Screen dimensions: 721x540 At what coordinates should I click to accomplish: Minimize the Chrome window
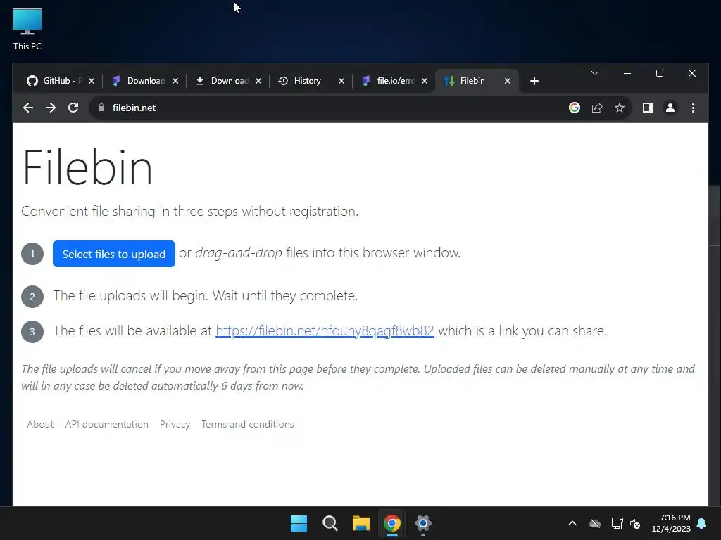(x=627, y=73)
